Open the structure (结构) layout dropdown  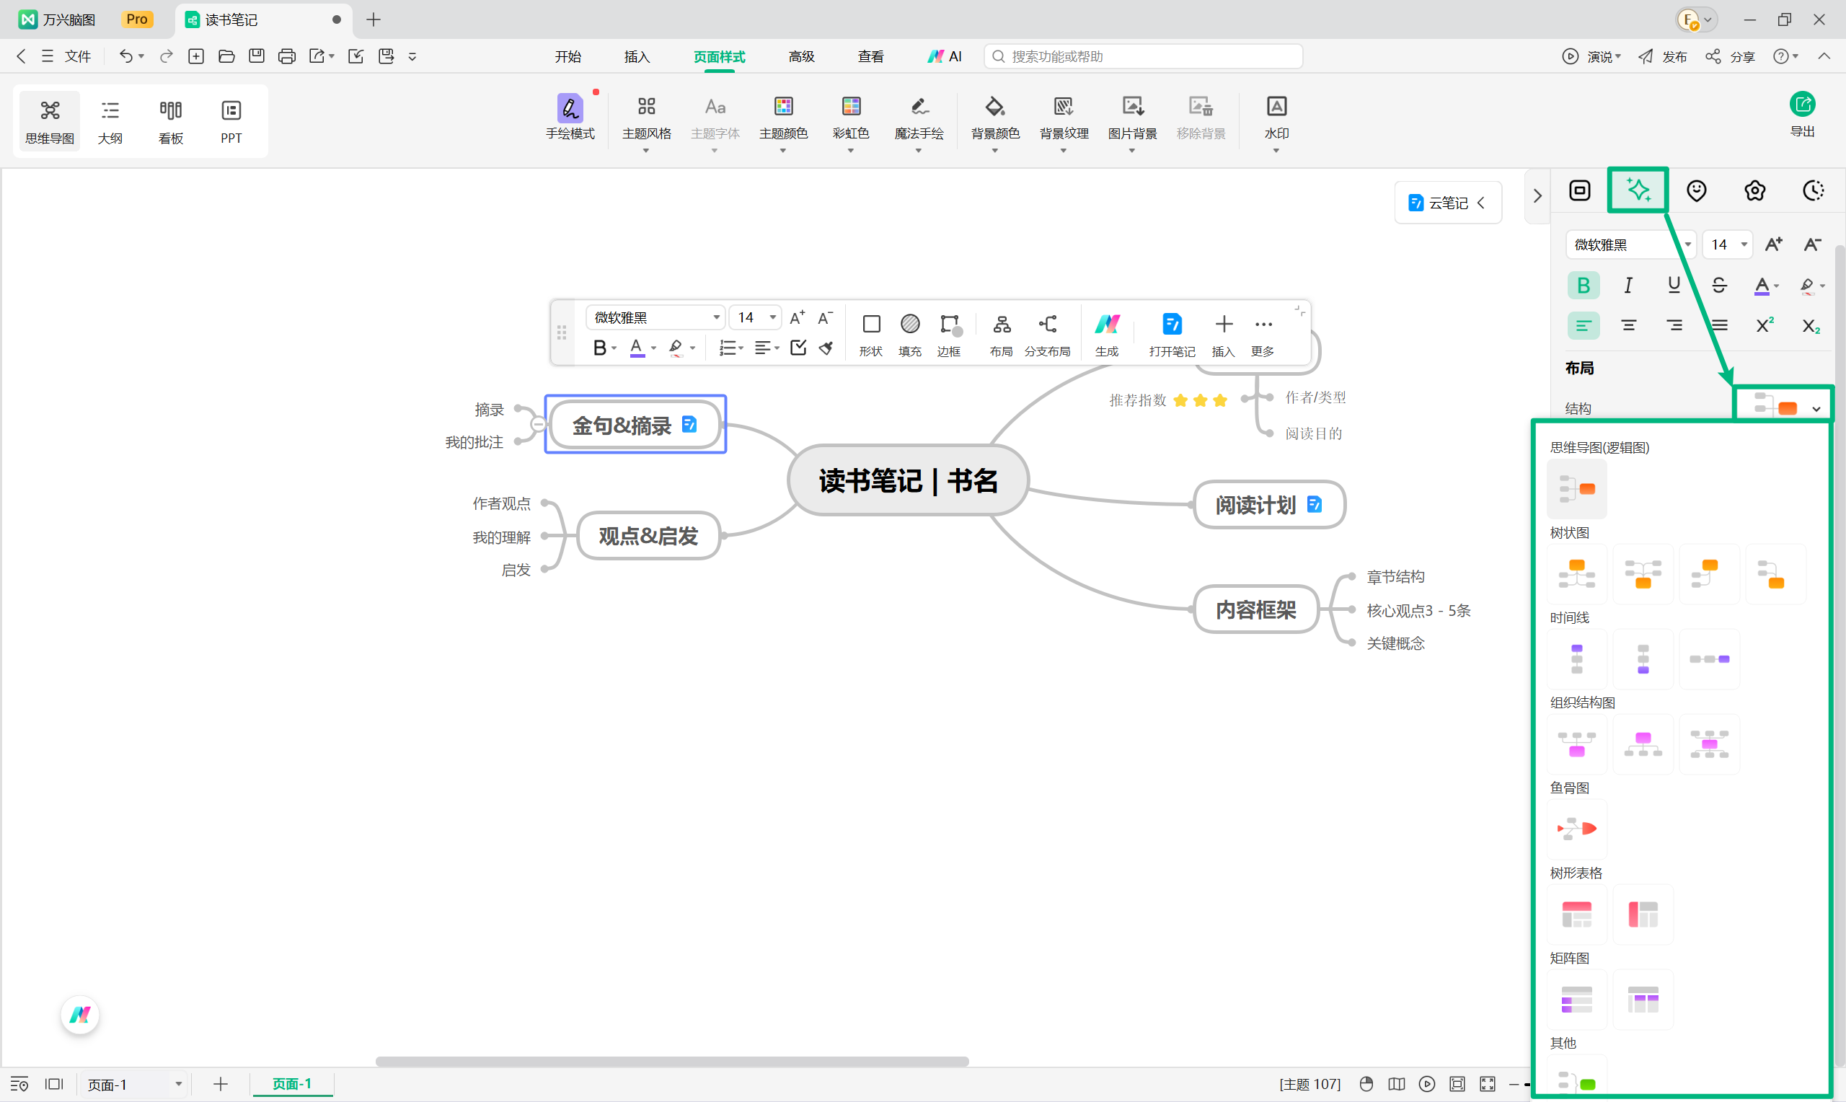1785,407
